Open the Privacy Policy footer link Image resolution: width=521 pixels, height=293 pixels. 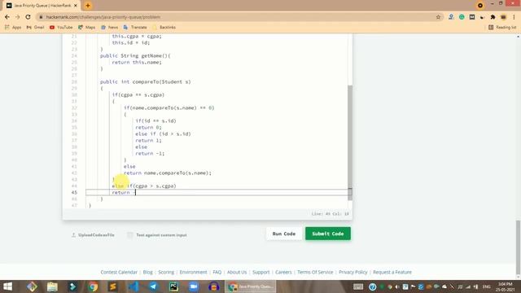point(352,272)
